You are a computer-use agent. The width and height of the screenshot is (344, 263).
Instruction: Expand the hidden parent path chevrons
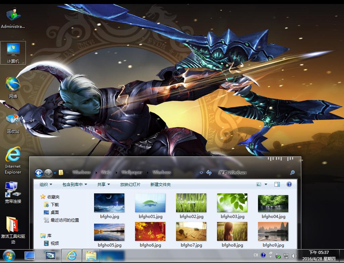67,173
